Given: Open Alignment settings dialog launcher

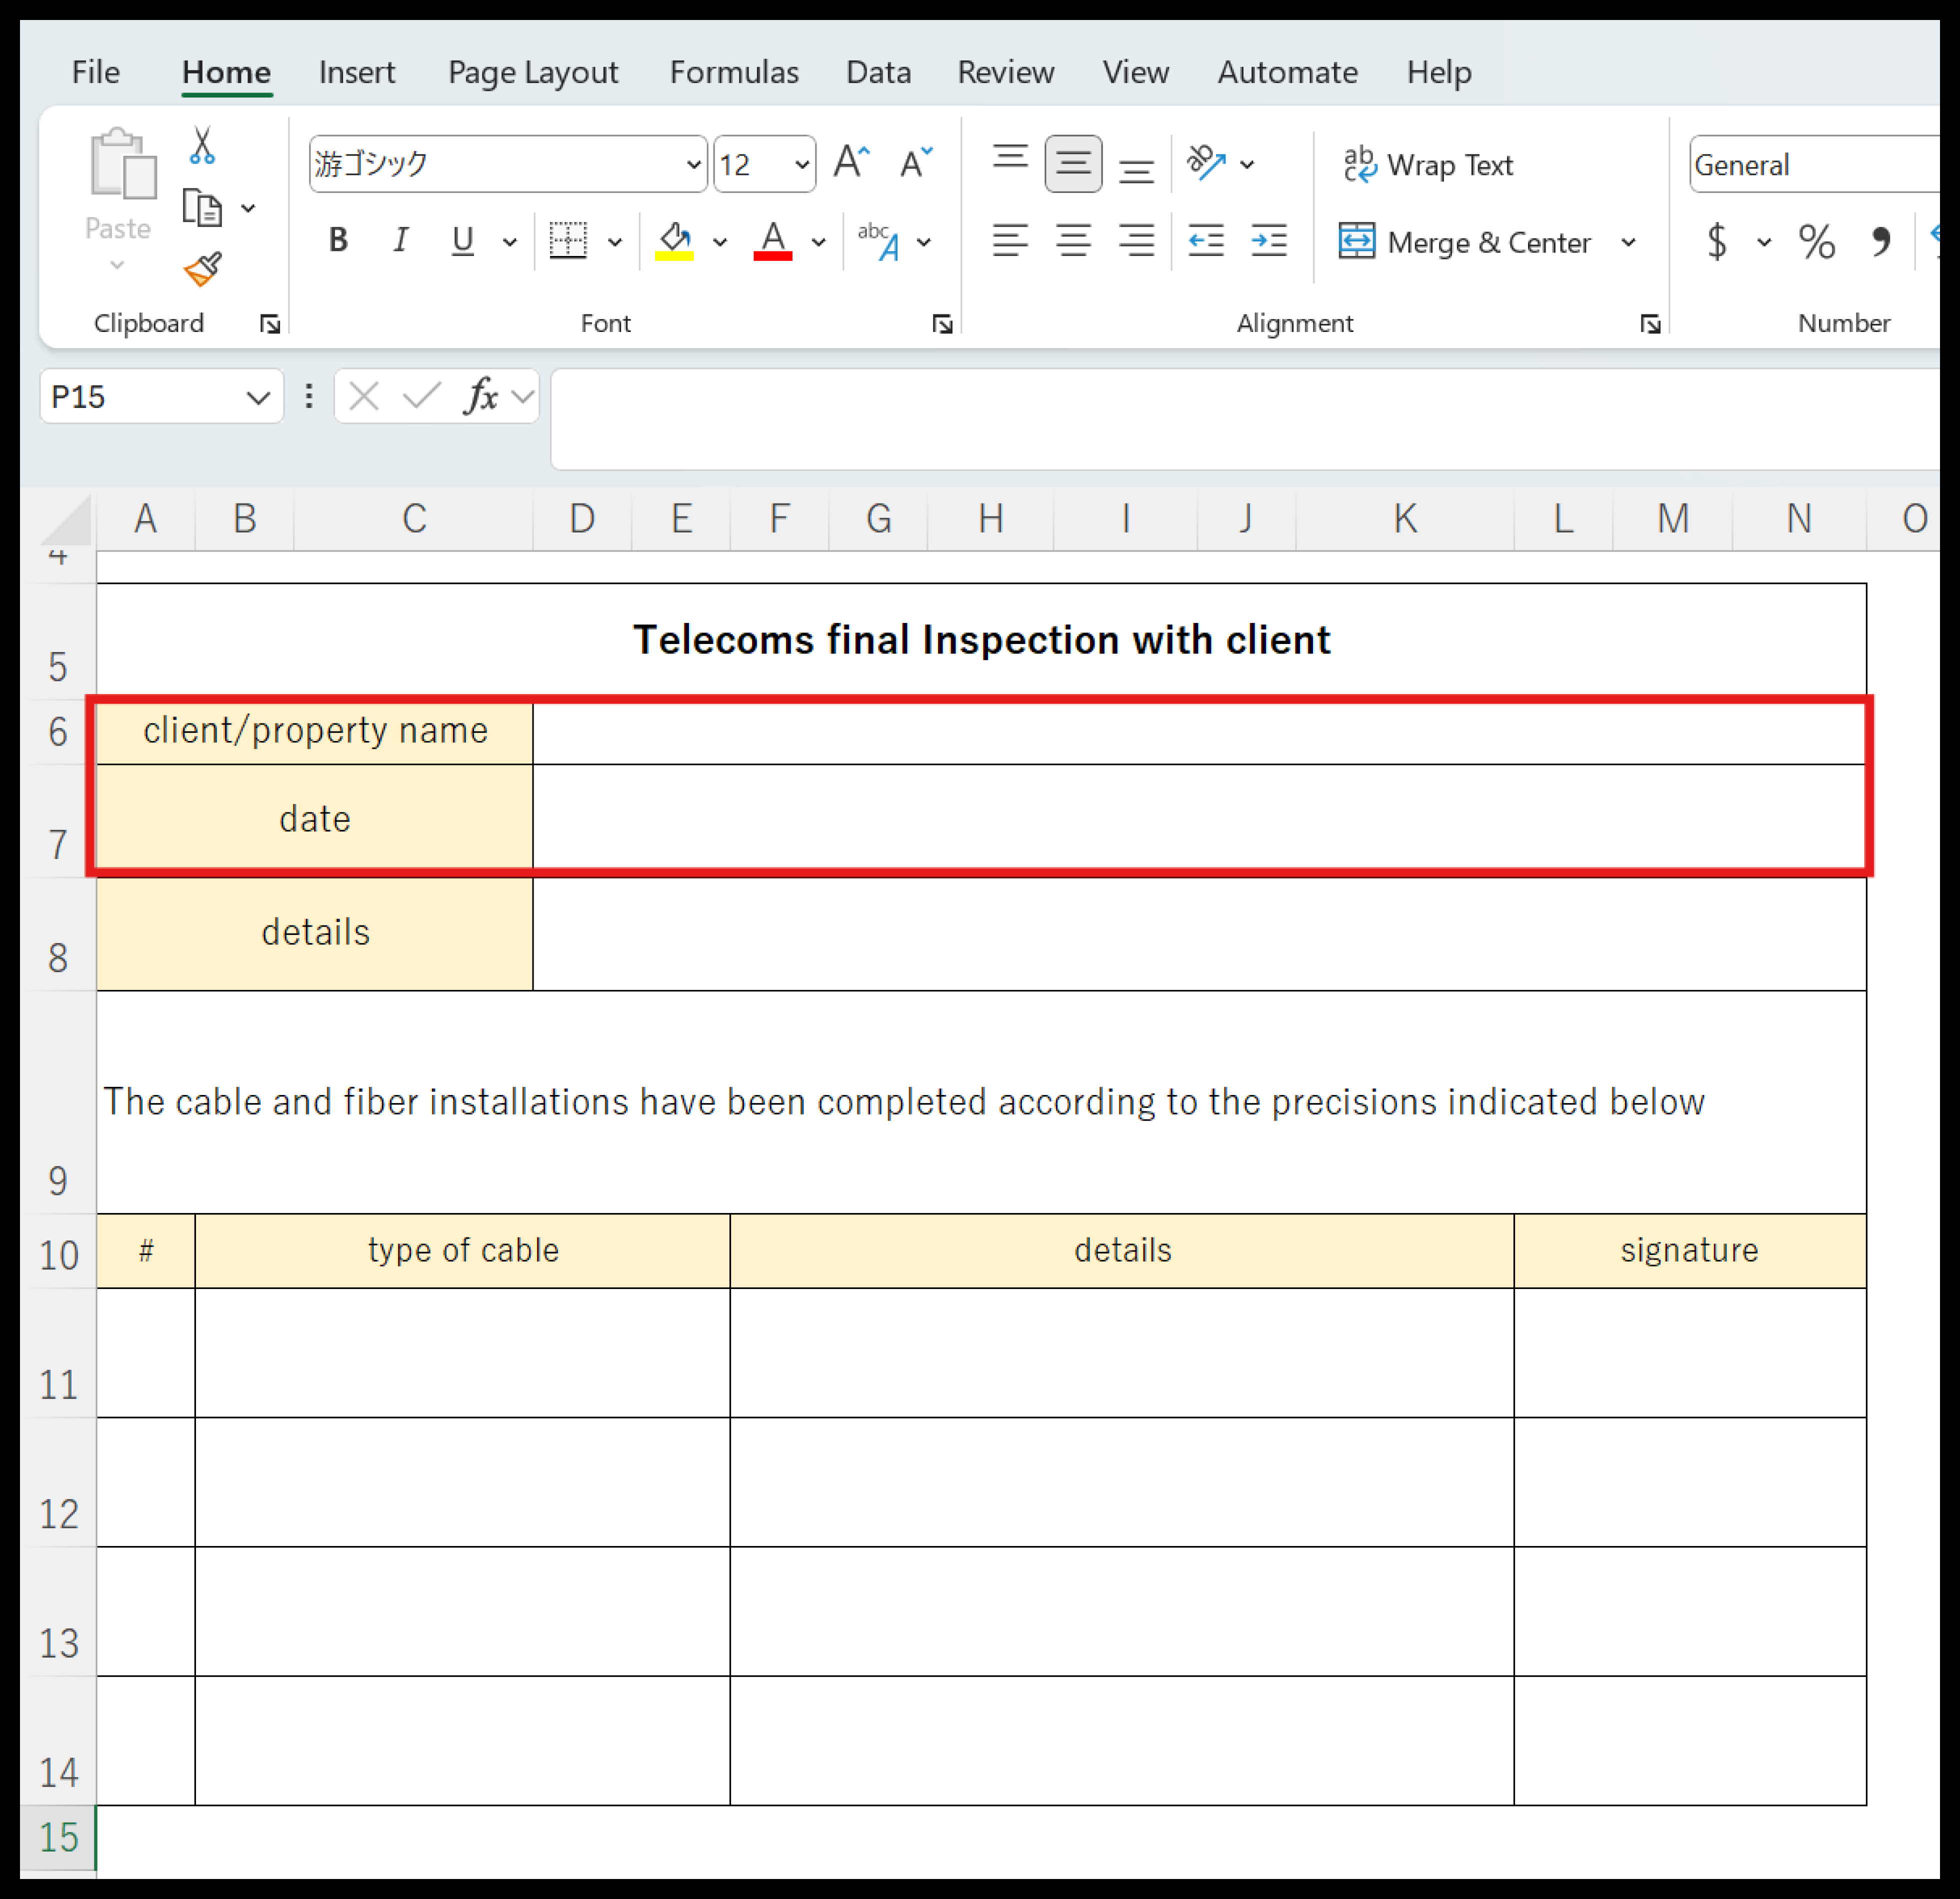Looking at the screenshot, I should (1650, 324).
